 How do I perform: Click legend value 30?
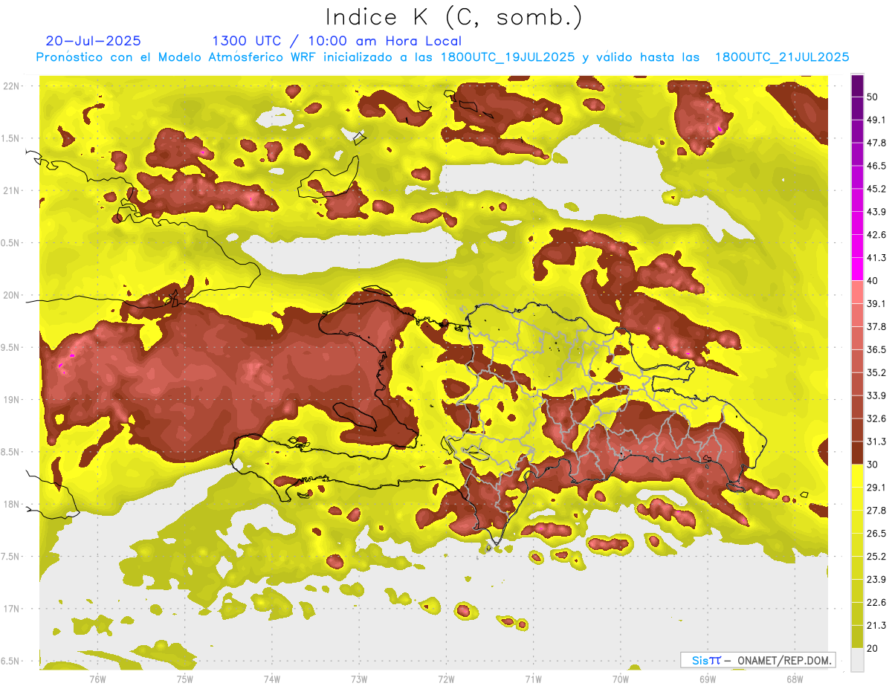point(873,465)
